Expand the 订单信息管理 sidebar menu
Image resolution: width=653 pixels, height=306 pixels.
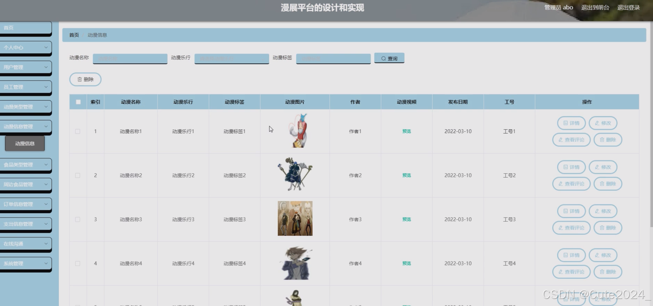click(26, 204)
